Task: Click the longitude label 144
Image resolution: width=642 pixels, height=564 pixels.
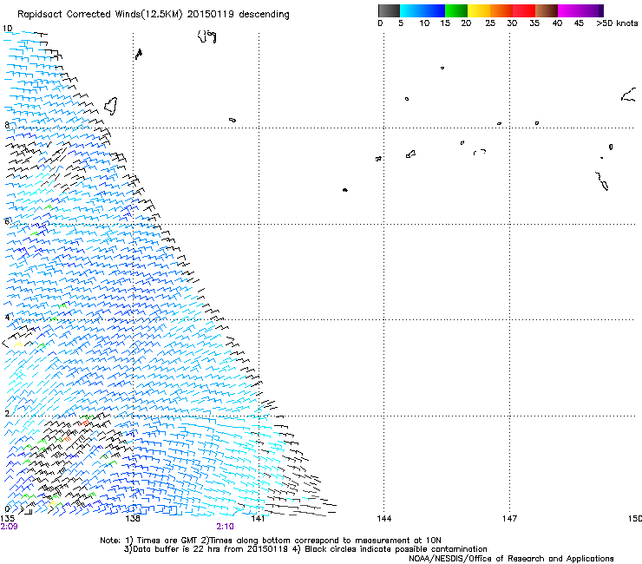Action: (x=383, y=519)
